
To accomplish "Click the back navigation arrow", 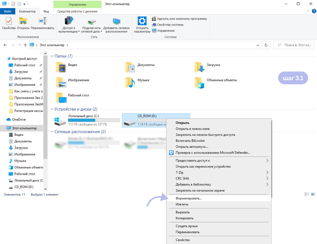I will pos(5,45).
